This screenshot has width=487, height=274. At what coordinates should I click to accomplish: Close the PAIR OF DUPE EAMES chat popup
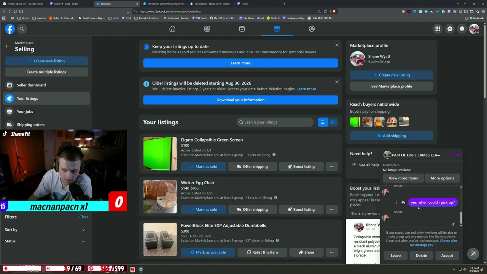coord(458,155)
